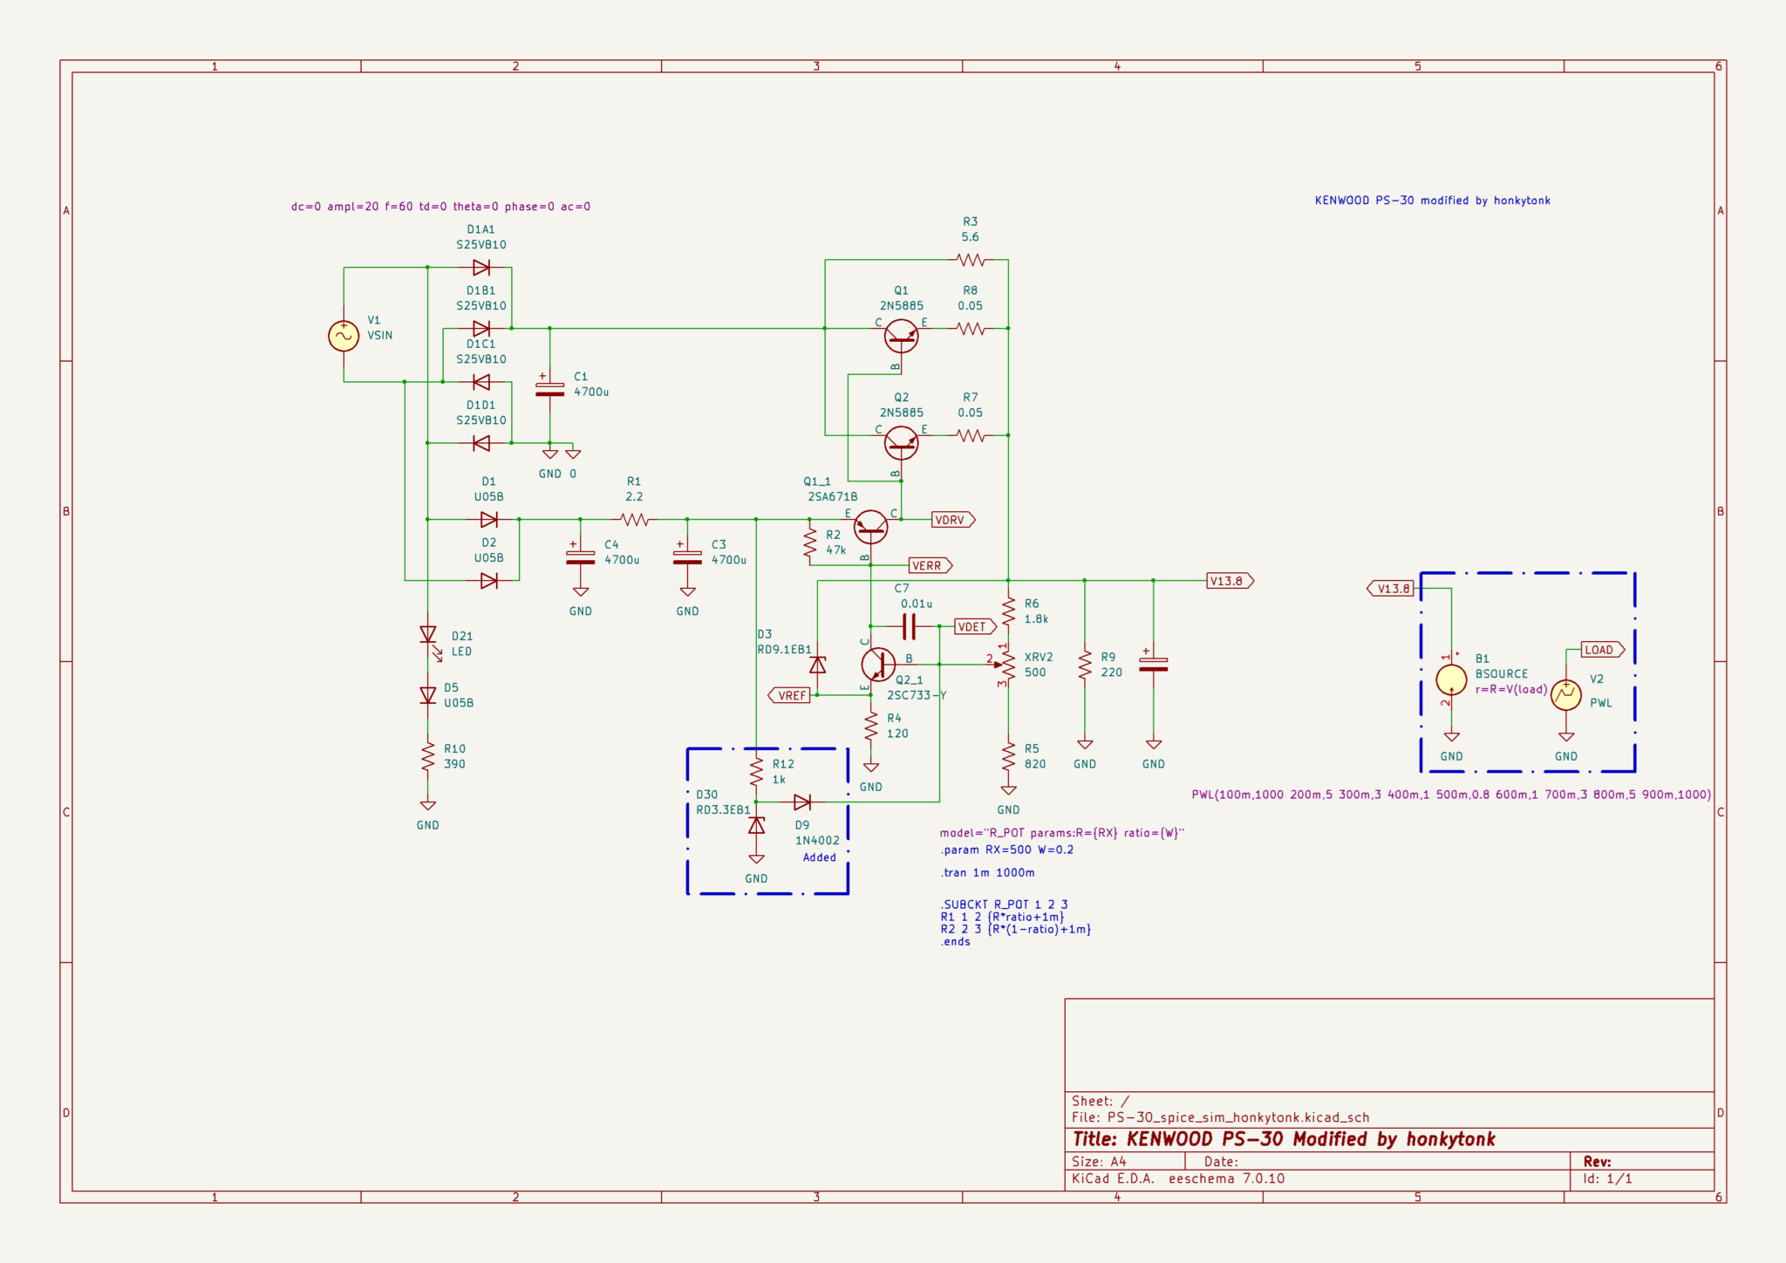Click the R3 5.6 resistor symbol
The width and height of the screenshot is (1786, 1263).
(x=970, y=260)
